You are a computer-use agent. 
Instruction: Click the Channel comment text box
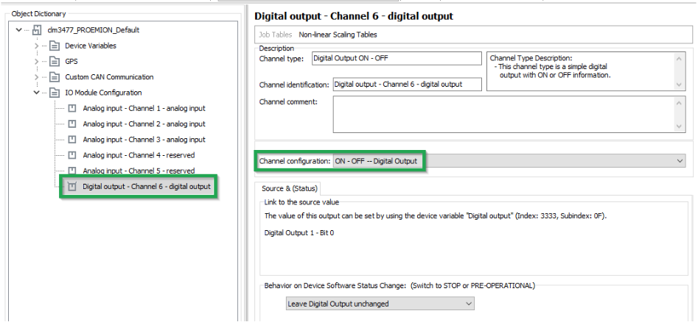tap(504, 114)
